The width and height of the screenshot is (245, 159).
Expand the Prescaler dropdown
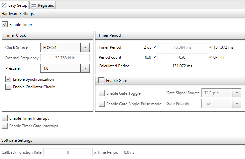click(x=85, y=68)
